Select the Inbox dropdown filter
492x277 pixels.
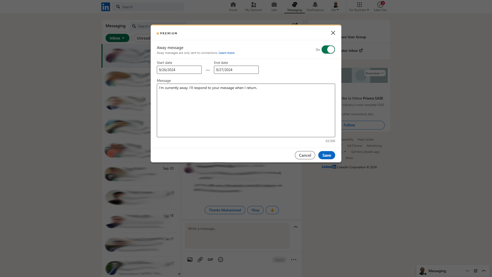(117, 38)
